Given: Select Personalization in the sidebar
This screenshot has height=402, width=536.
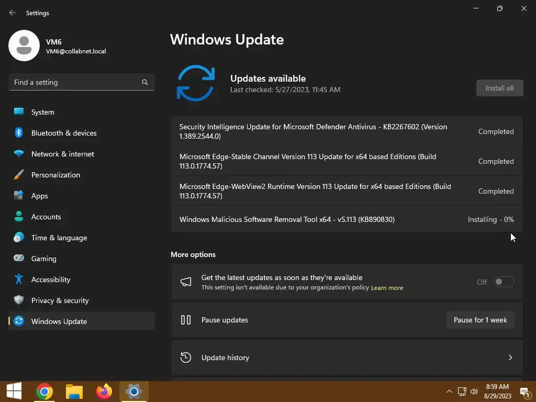Looking at the screenshot, I should [x=81, y=175].
